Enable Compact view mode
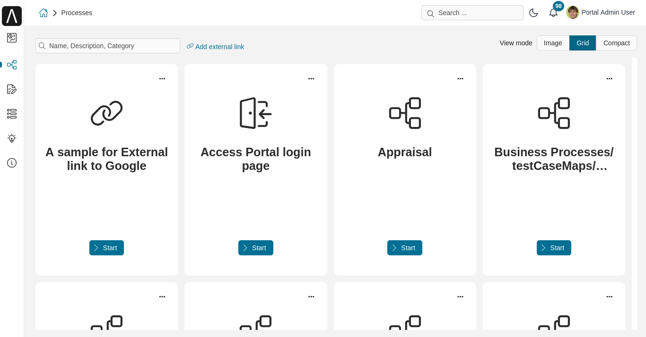 coord(616,43)
